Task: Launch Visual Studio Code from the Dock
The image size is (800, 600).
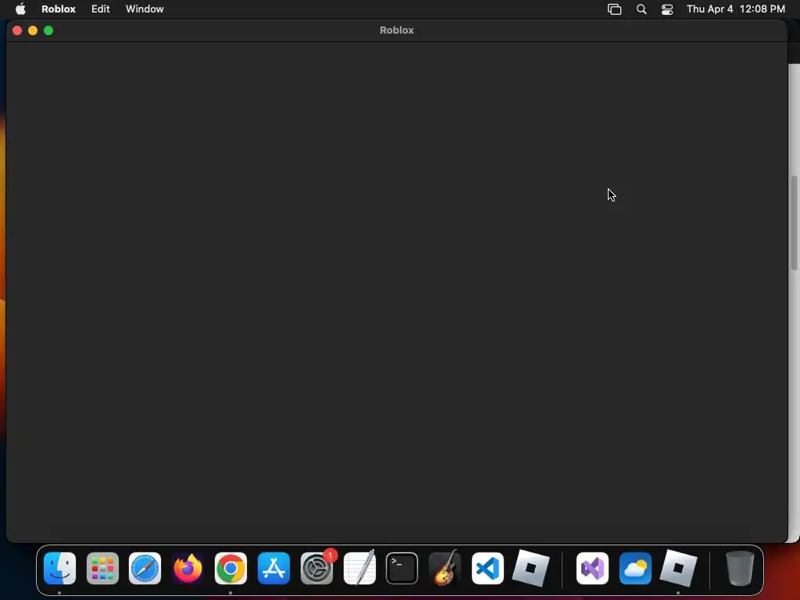Action: (x=487, y=568)
